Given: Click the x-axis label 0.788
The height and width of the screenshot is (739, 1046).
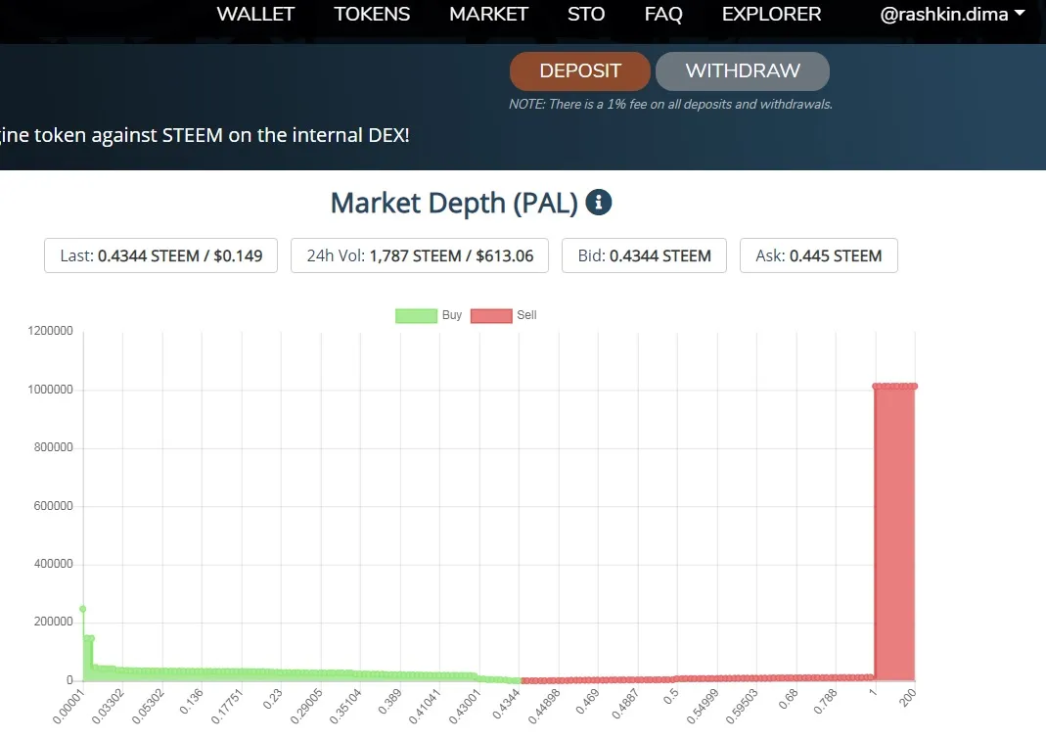Looking at the screenshot, I should [825, 702].
